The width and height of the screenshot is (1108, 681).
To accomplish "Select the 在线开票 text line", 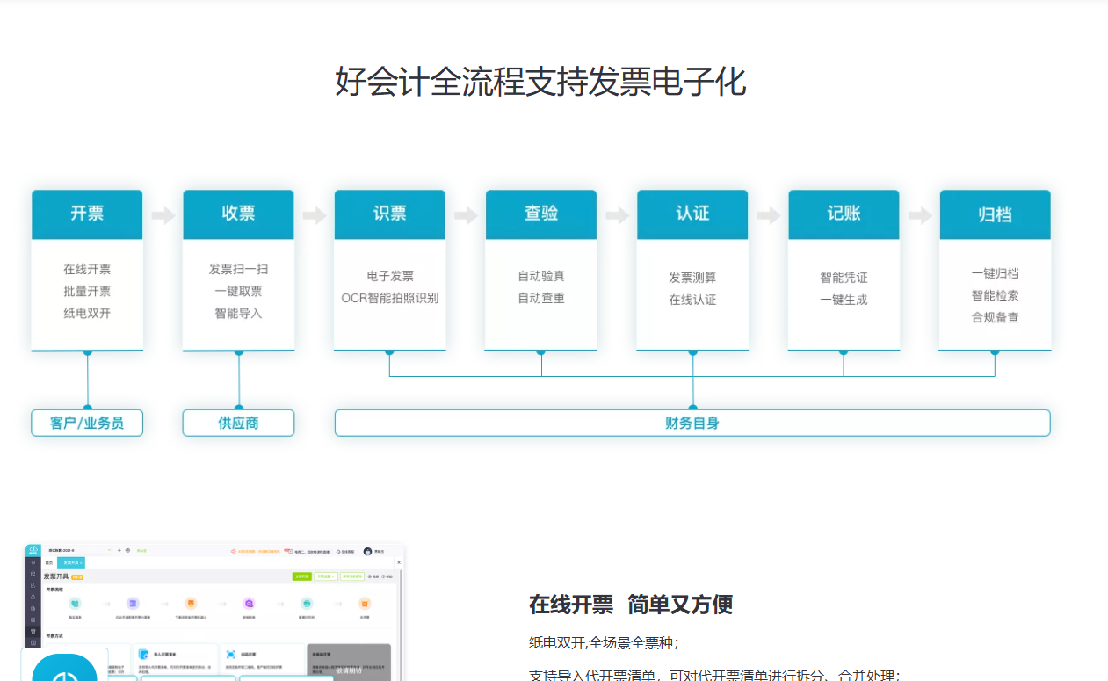I will point(87,270).
